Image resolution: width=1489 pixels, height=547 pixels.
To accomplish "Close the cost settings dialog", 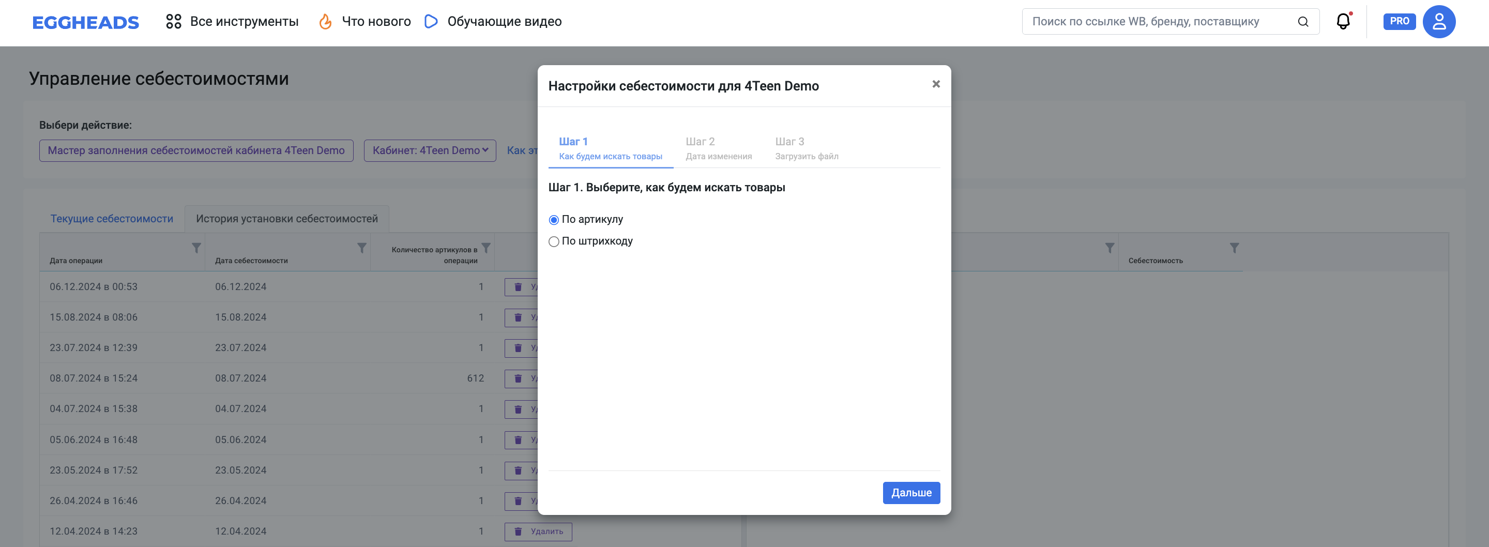I will click(x=936, y=84).
